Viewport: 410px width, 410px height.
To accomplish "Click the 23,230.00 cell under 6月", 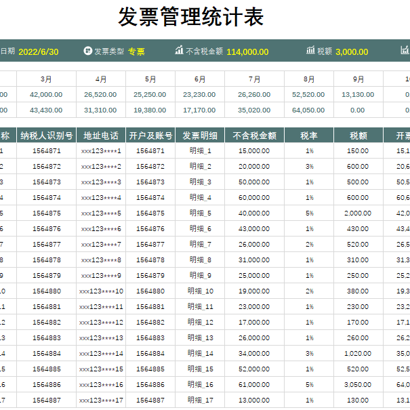I will [x=200, y=95].
